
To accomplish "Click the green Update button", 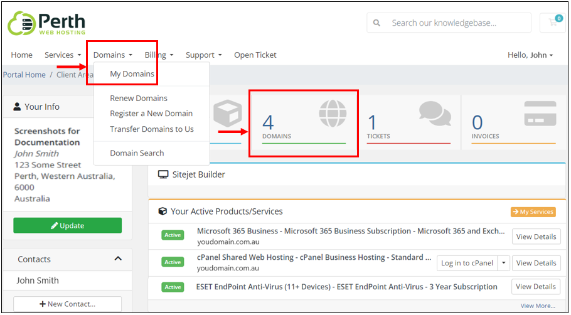I will click(x=67, y=225).
